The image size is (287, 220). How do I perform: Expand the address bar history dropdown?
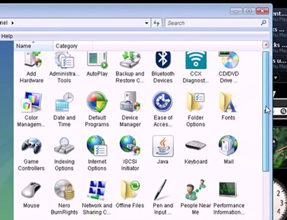[146, 23]
